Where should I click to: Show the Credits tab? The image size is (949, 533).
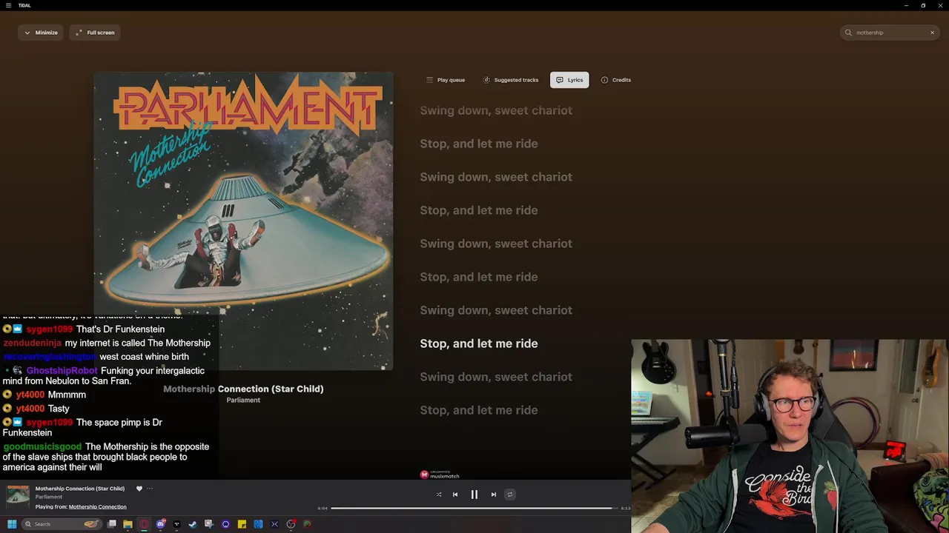tap(616, 80)
